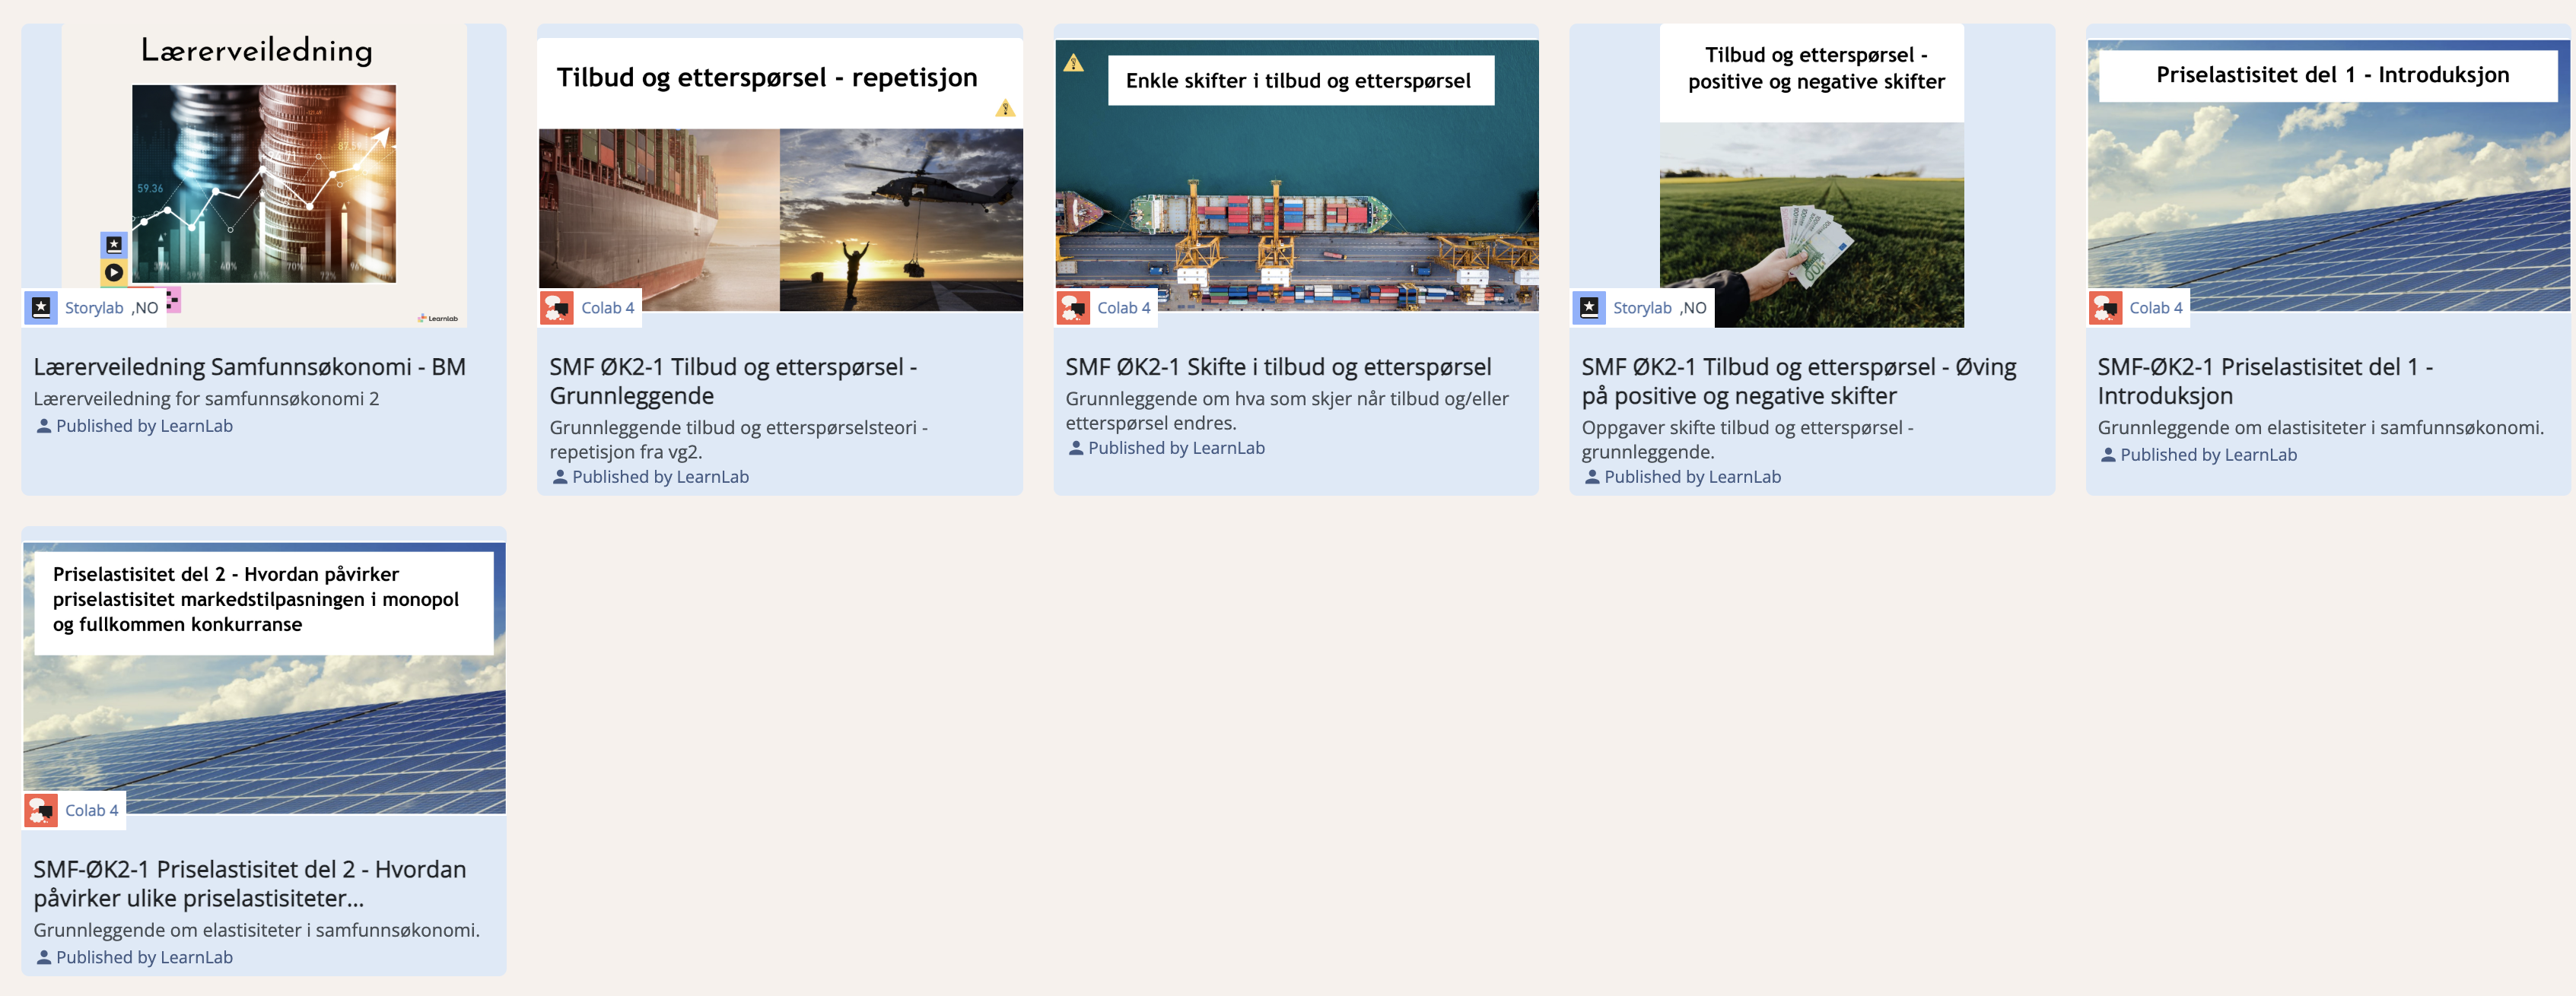Click blue star-book icon on Lærerveiledning thumbnail

114,244
